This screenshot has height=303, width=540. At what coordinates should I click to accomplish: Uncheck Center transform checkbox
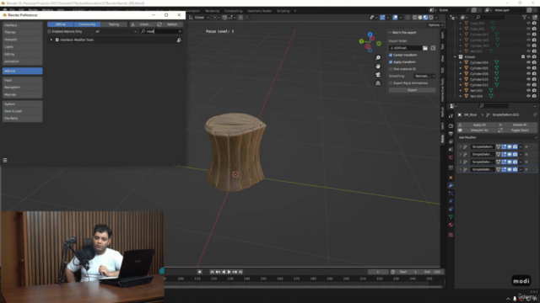[x=391, y=55]
